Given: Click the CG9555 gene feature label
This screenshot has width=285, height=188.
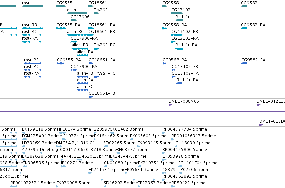Looking at the screenshot, I should click(64, 3).
